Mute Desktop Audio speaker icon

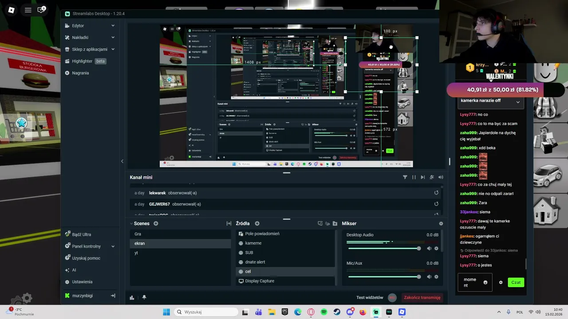pos(429,249)
